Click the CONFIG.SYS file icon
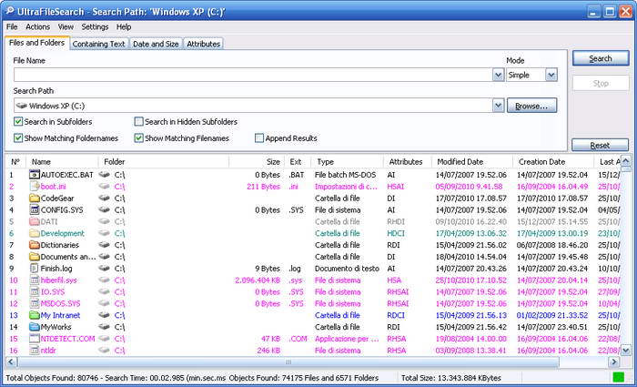The height and width of the screenshot is (387, 637). point(35,210)
